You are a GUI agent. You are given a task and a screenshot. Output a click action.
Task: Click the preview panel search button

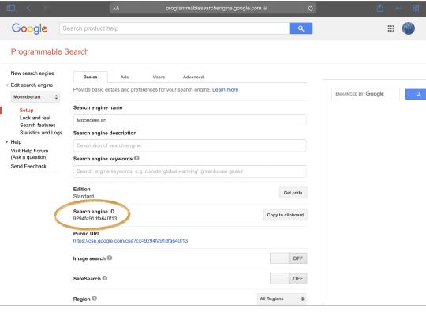(x=416, y=94)
